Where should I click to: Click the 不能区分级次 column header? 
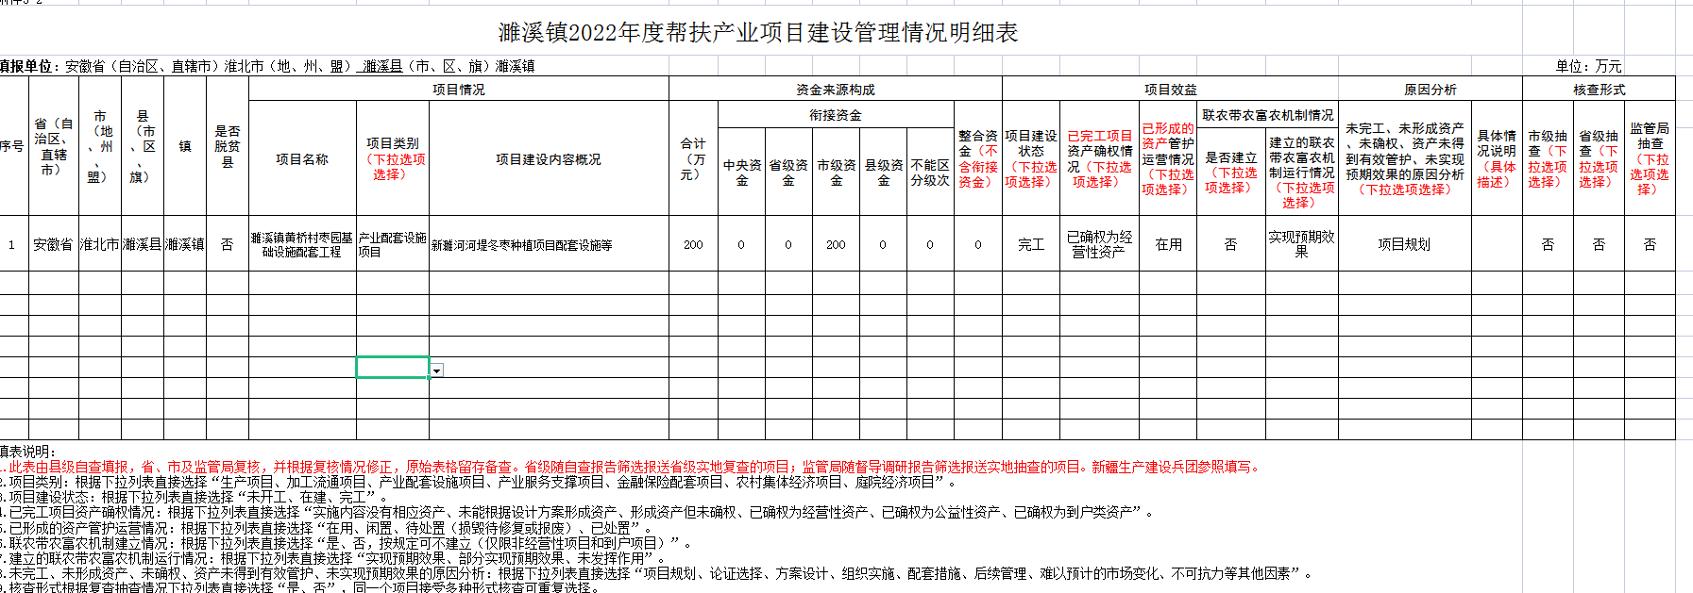pyautogui.click(x=930, y=173)
